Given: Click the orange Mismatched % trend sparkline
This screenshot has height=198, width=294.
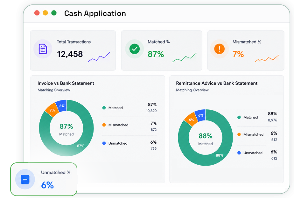Looking at the screenshot, I should (x=267, y=58).
